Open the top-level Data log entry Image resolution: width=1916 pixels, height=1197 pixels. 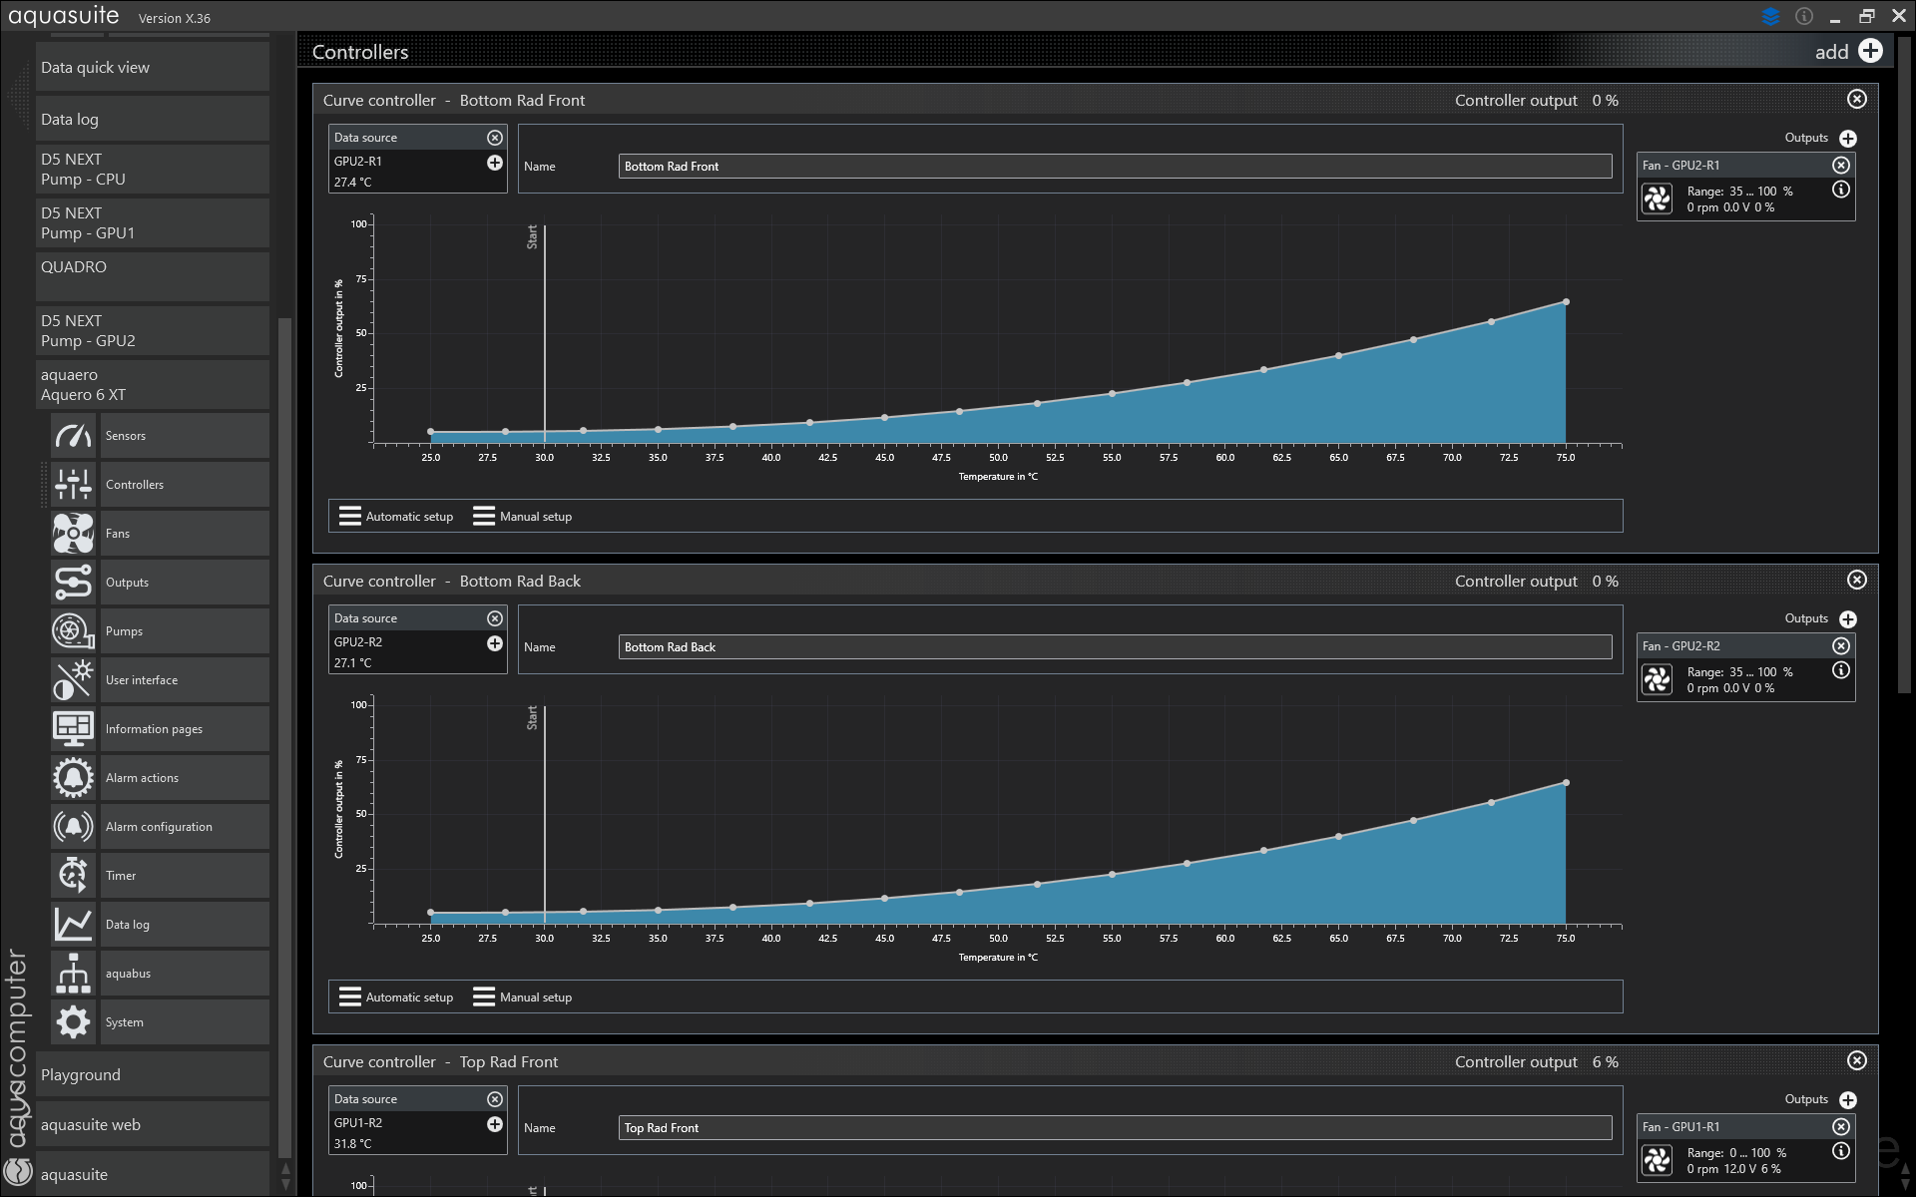[x=153, y=119]
